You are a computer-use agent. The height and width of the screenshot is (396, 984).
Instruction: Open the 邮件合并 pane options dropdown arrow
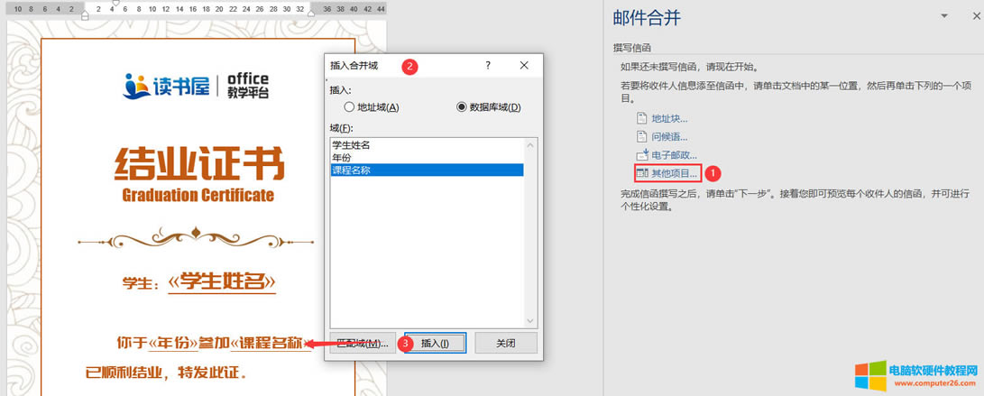point(943,17)
